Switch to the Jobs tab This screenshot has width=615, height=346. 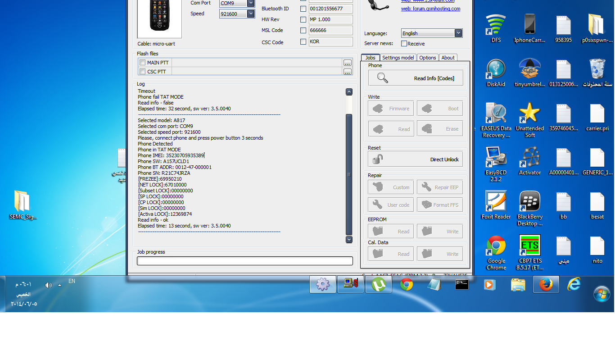(371, 58)
